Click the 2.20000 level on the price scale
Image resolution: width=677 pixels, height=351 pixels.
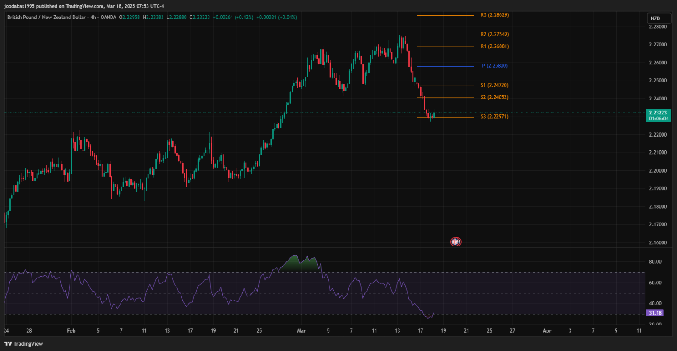[658, 171]
